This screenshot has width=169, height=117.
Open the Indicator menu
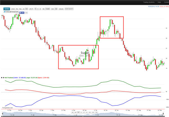pyautogui.click(x=61, y=9)
